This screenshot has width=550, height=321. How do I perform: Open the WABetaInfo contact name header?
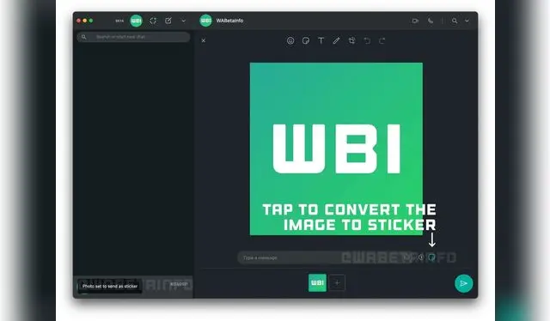(x=229, y=21)
